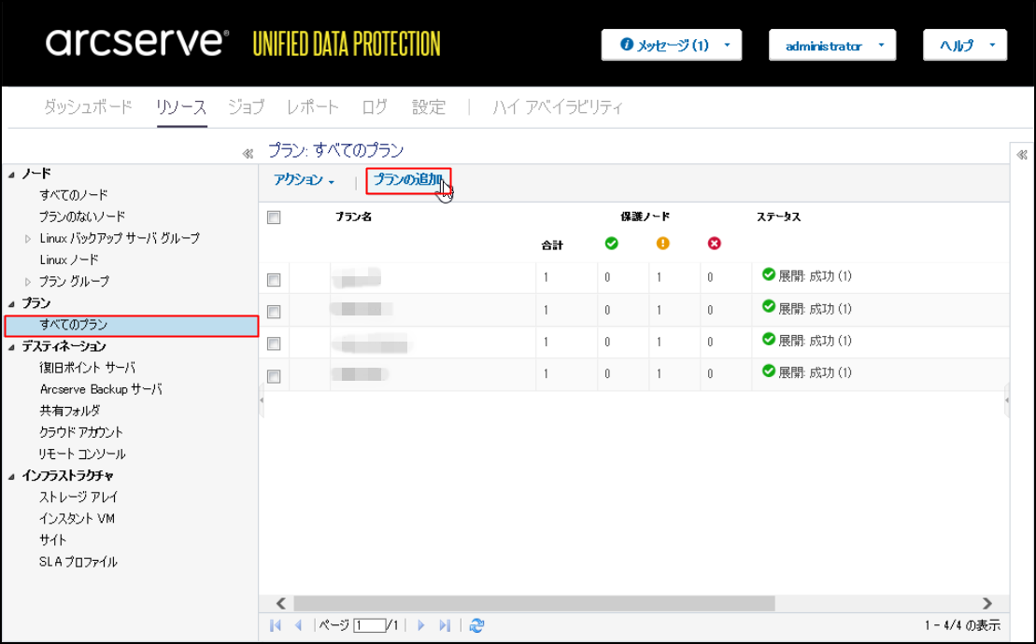Click the refresh icon in the pagination bar

tap(476, 624)
